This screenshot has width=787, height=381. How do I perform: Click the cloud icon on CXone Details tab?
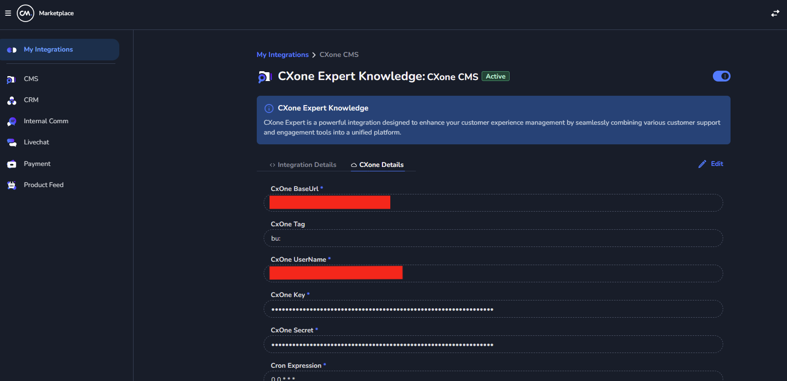(353, 165)
